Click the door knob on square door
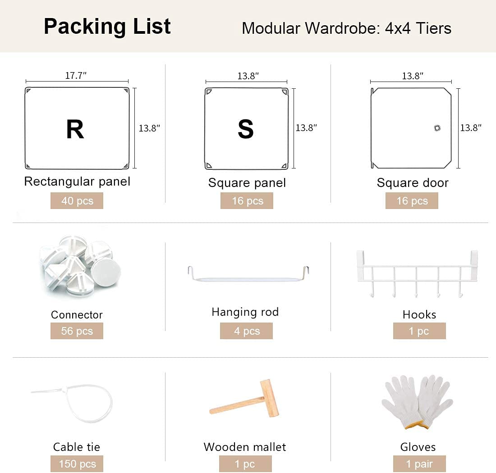 (x=437, y=128)
